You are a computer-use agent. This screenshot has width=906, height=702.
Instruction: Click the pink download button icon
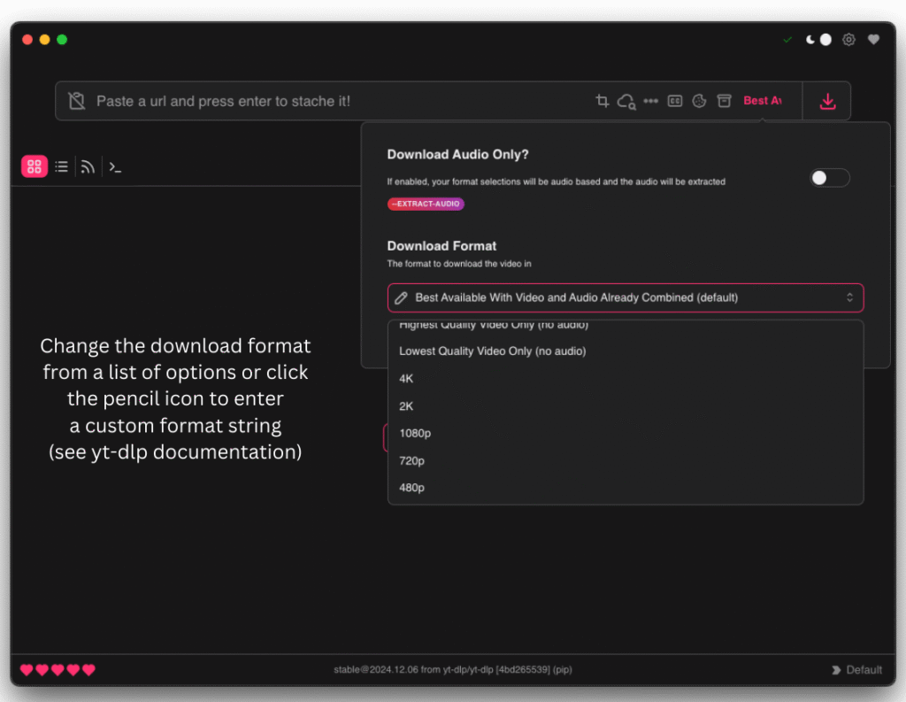[x=827, y=101]
